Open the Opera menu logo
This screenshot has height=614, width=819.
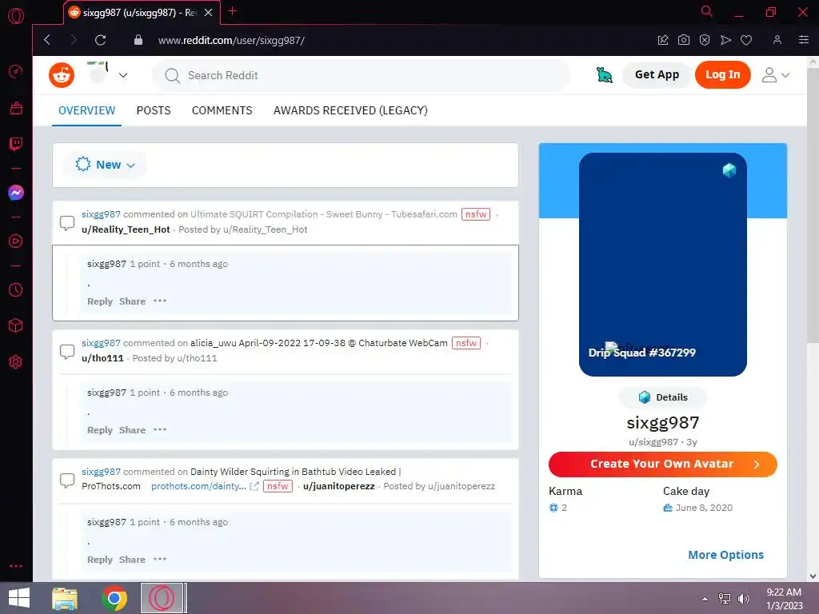click(16, 16)
